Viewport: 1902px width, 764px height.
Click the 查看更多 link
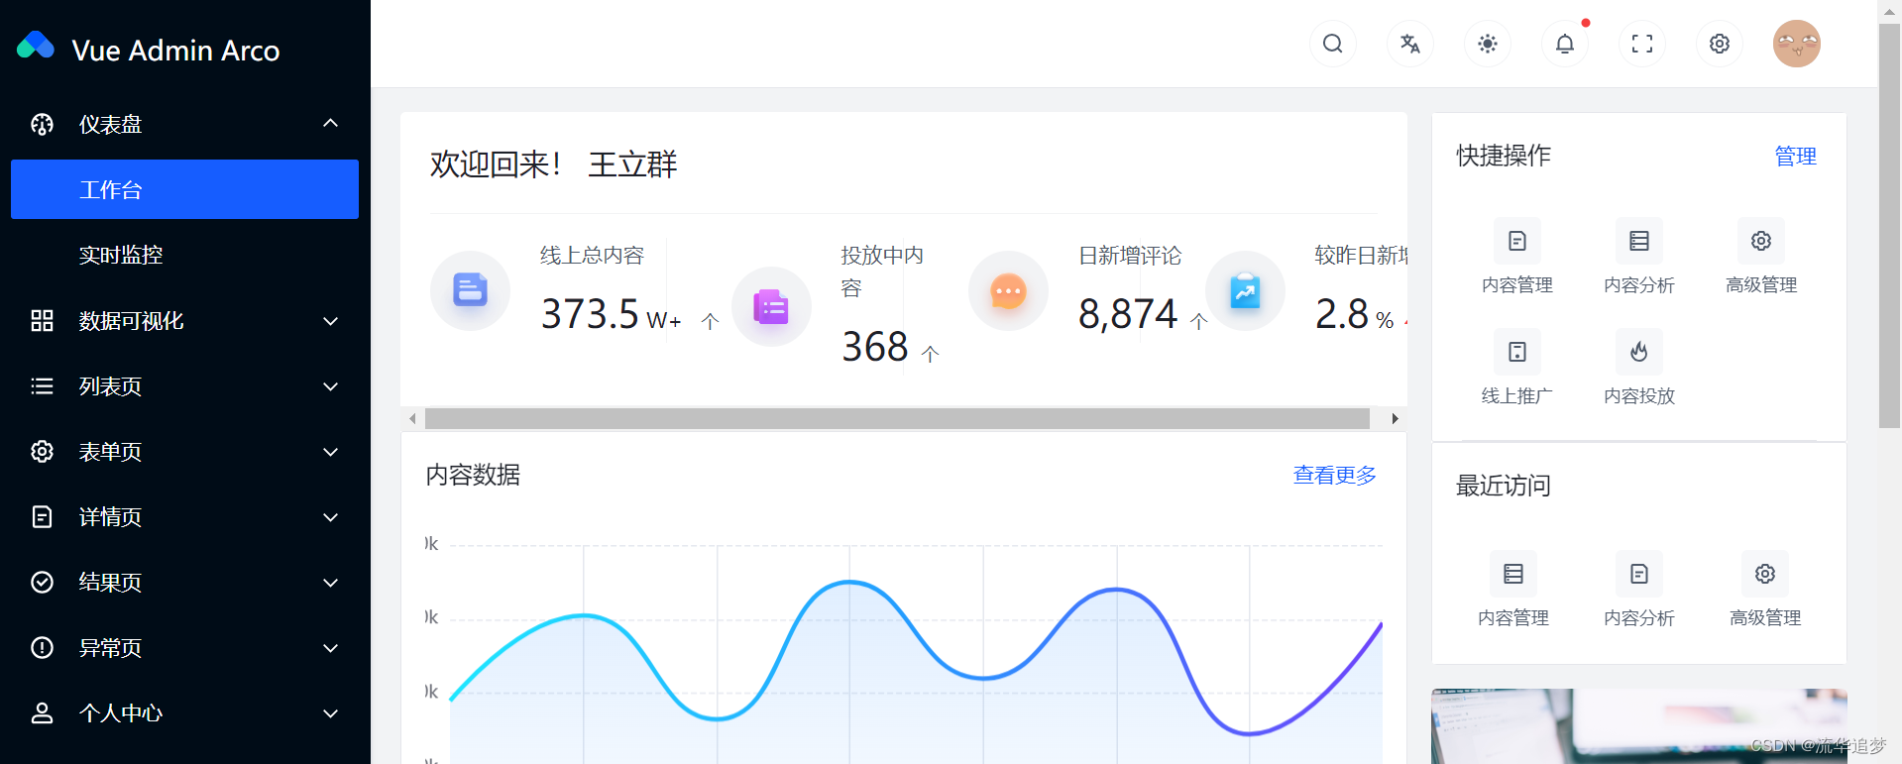tap(1334, 475)
